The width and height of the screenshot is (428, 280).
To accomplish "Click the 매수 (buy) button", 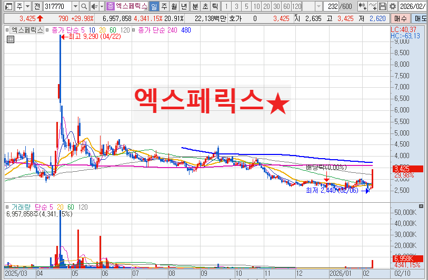I will click(x=401, y=18).
